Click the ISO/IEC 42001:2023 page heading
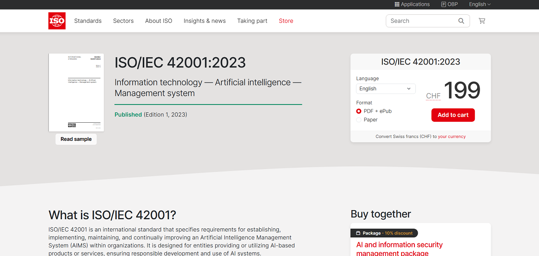 click(180, 63)
